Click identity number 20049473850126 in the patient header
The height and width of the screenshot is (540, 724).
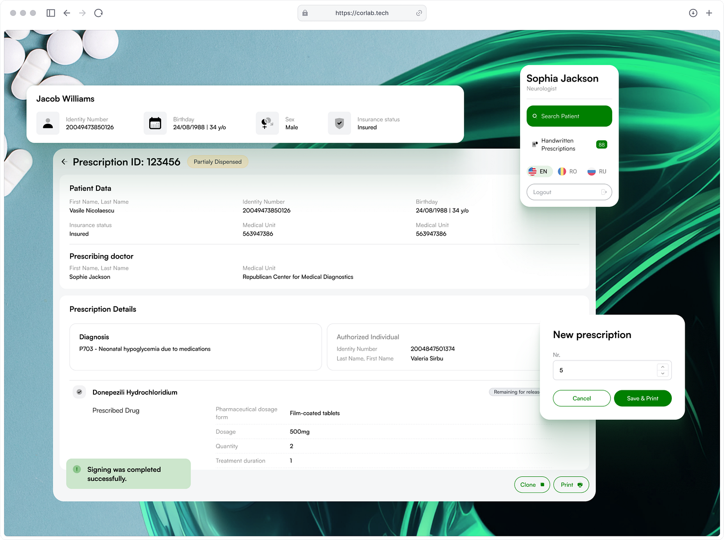pyautogui.click(x=90, y=127)
